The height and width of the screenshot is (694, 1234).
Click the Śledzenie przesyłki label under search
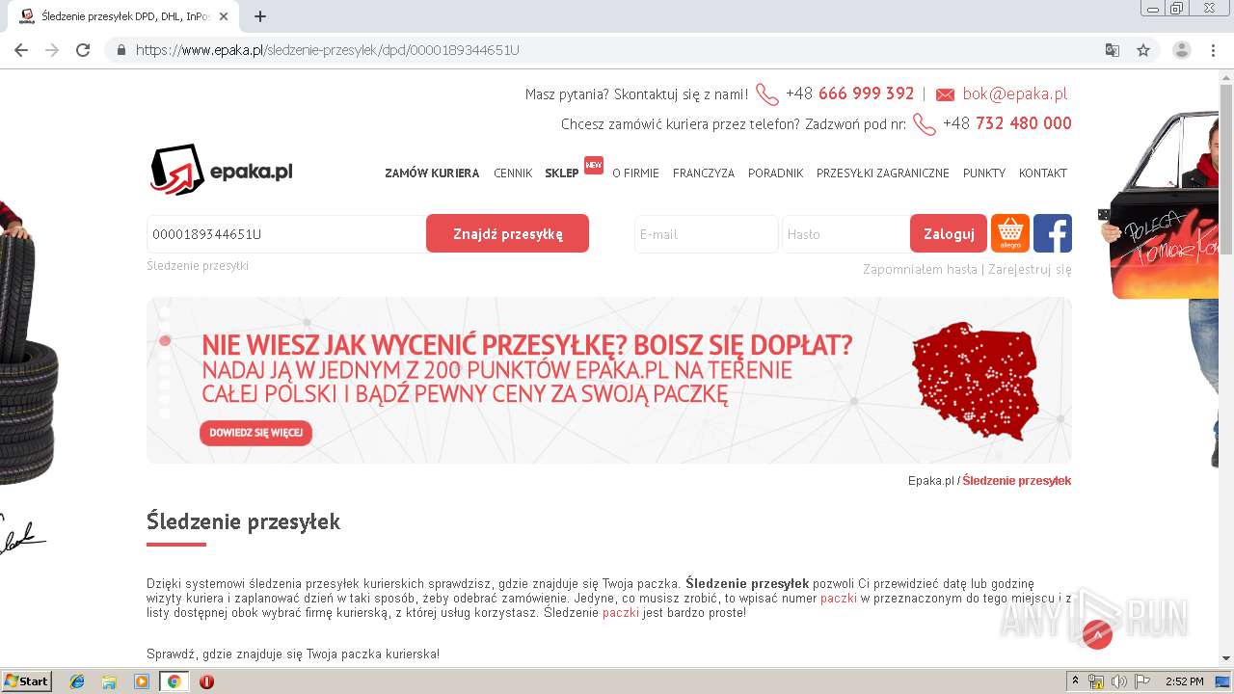tap(198, 265)
